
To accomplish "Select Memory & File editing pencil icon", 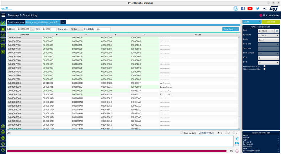I will click(x=3, y=23).
